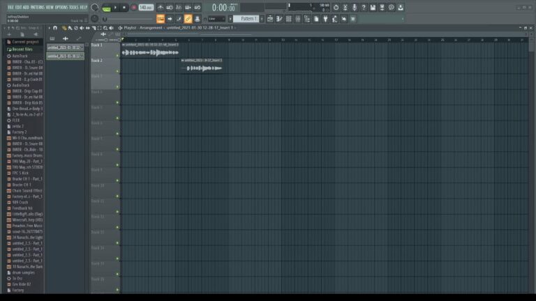The image size is (536, 301).
Task: Select the playlist Playback speaker tool
Action: (x=111, y=28)
